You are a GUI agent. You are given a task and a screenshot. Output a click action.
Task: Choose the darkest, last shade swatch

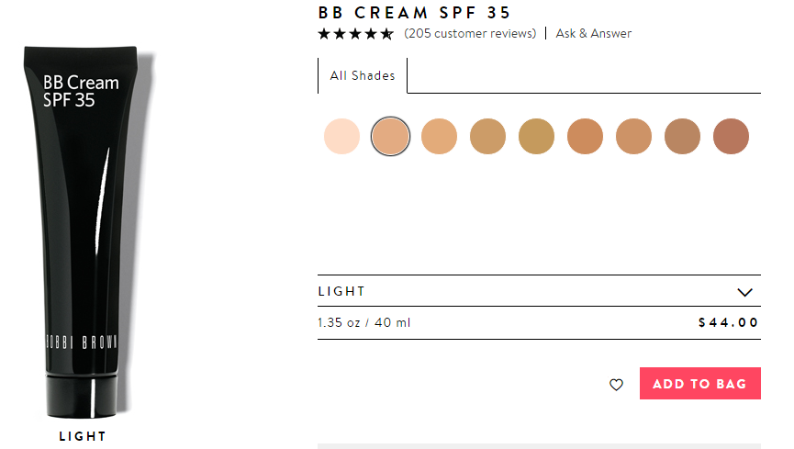(731, 137)
